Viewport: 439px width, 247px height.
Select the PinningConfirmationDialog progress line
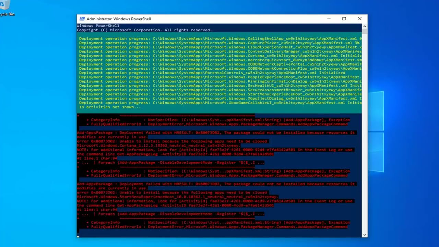pos(220,81)
